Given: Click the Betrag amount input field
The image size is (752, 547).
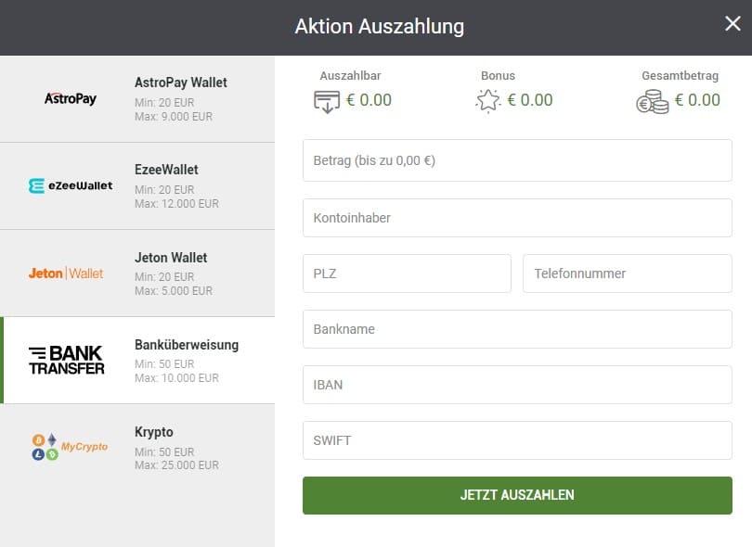Looking at the screenshot, I should (517, 159).
